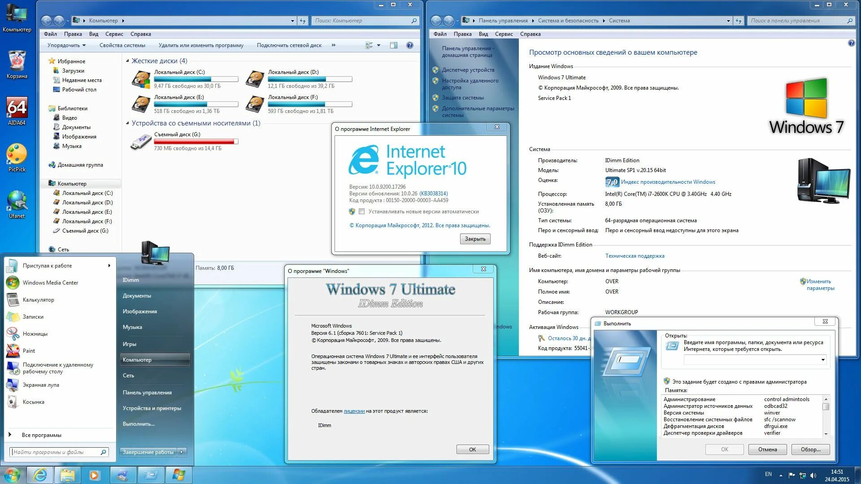Click the Explorer back arrow button
The height and width of the screenshot is (484, 861).
coord(46,21)
